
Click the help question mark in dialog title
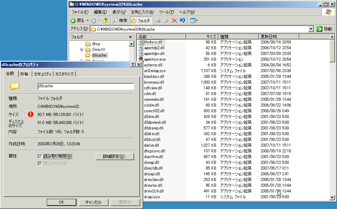tap(133, 65)
